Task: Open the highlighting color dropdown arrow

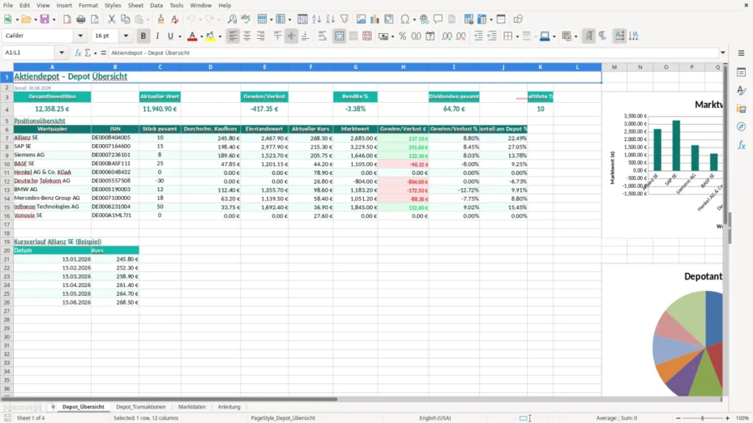Action: click(x=220, y=37)
